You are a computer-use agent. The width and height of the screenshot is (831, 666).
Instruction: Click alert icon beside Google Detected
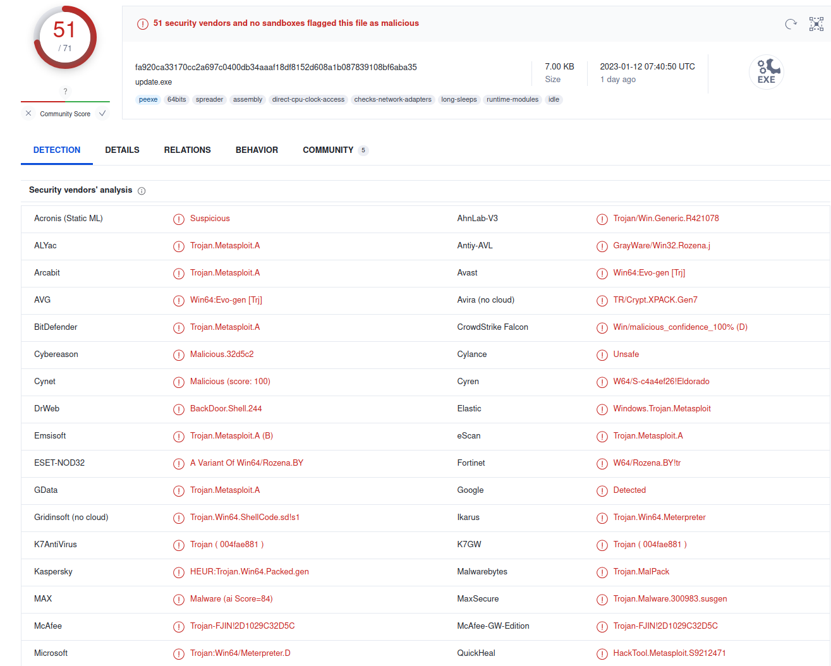(x=602, y=491)
